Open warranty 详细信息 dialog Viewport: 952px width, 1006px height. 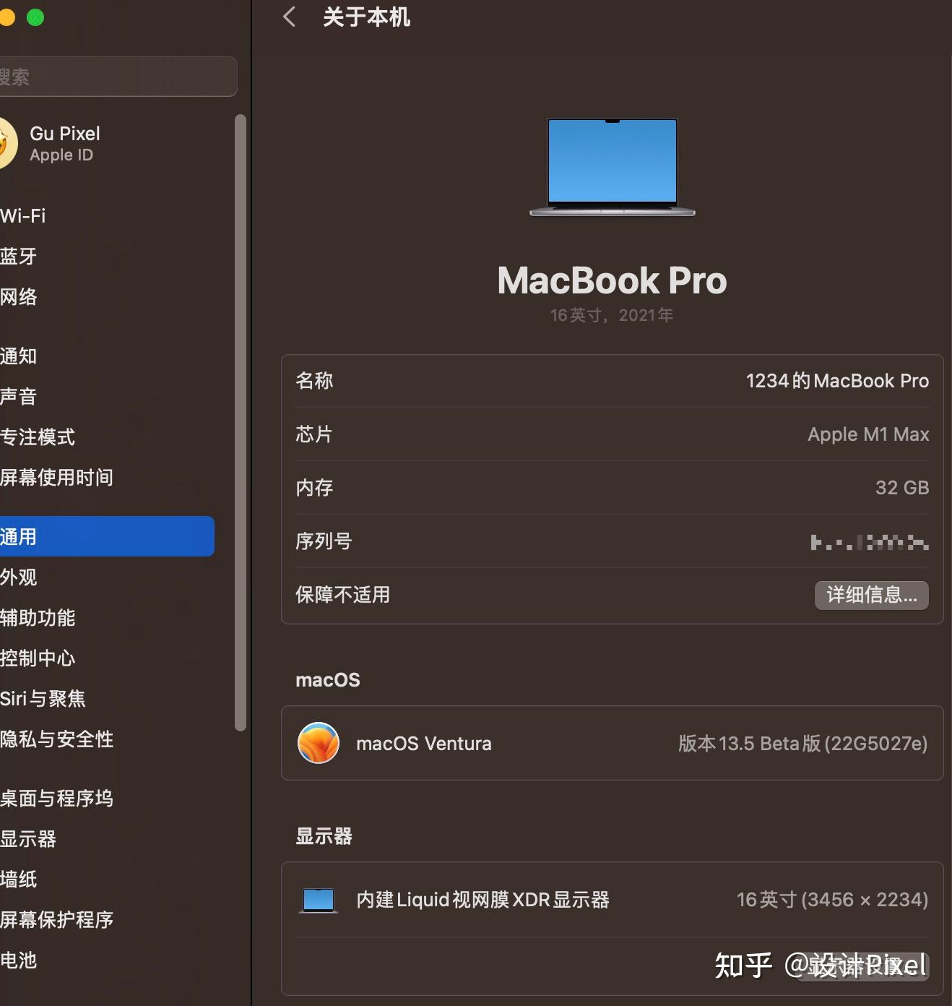coord(871,595)
